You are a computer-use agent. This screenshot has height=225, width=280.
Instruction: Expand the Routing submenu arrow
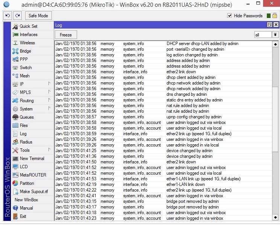(x=49, y=101)
